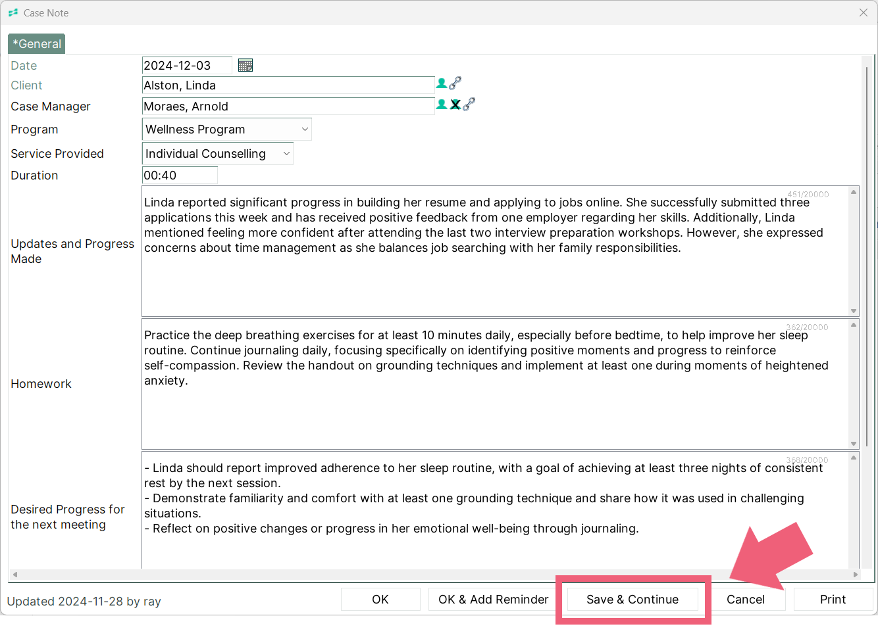Screen dimensions: 878x641
Task: Open the Program dropdown showing Wellness Program
Action: point(227,130)
